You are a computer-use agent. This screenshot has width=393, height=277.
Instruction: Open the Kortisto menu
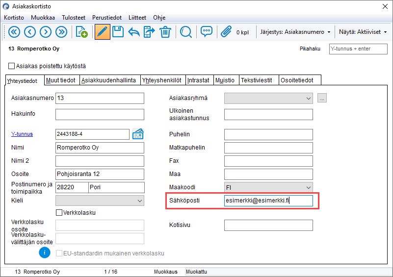[x=14, y=18]
